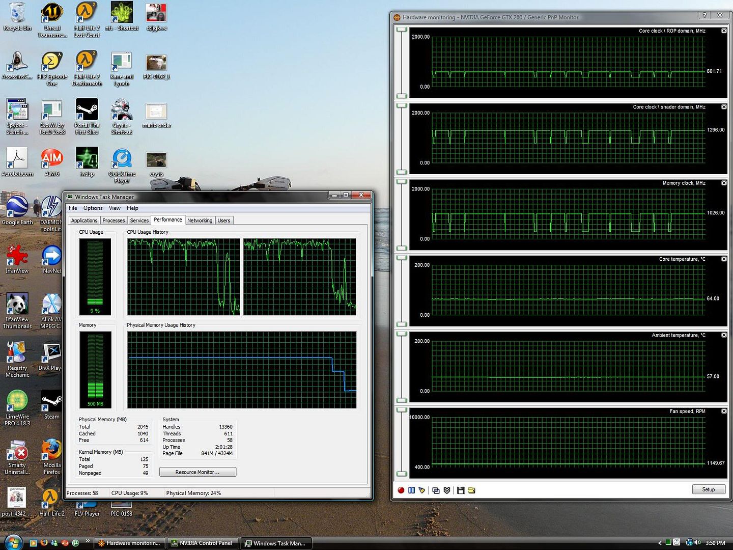733x550 pixels.
Task: Click the help question mark in Hardware monitoring title
Action: coord(704,16)
